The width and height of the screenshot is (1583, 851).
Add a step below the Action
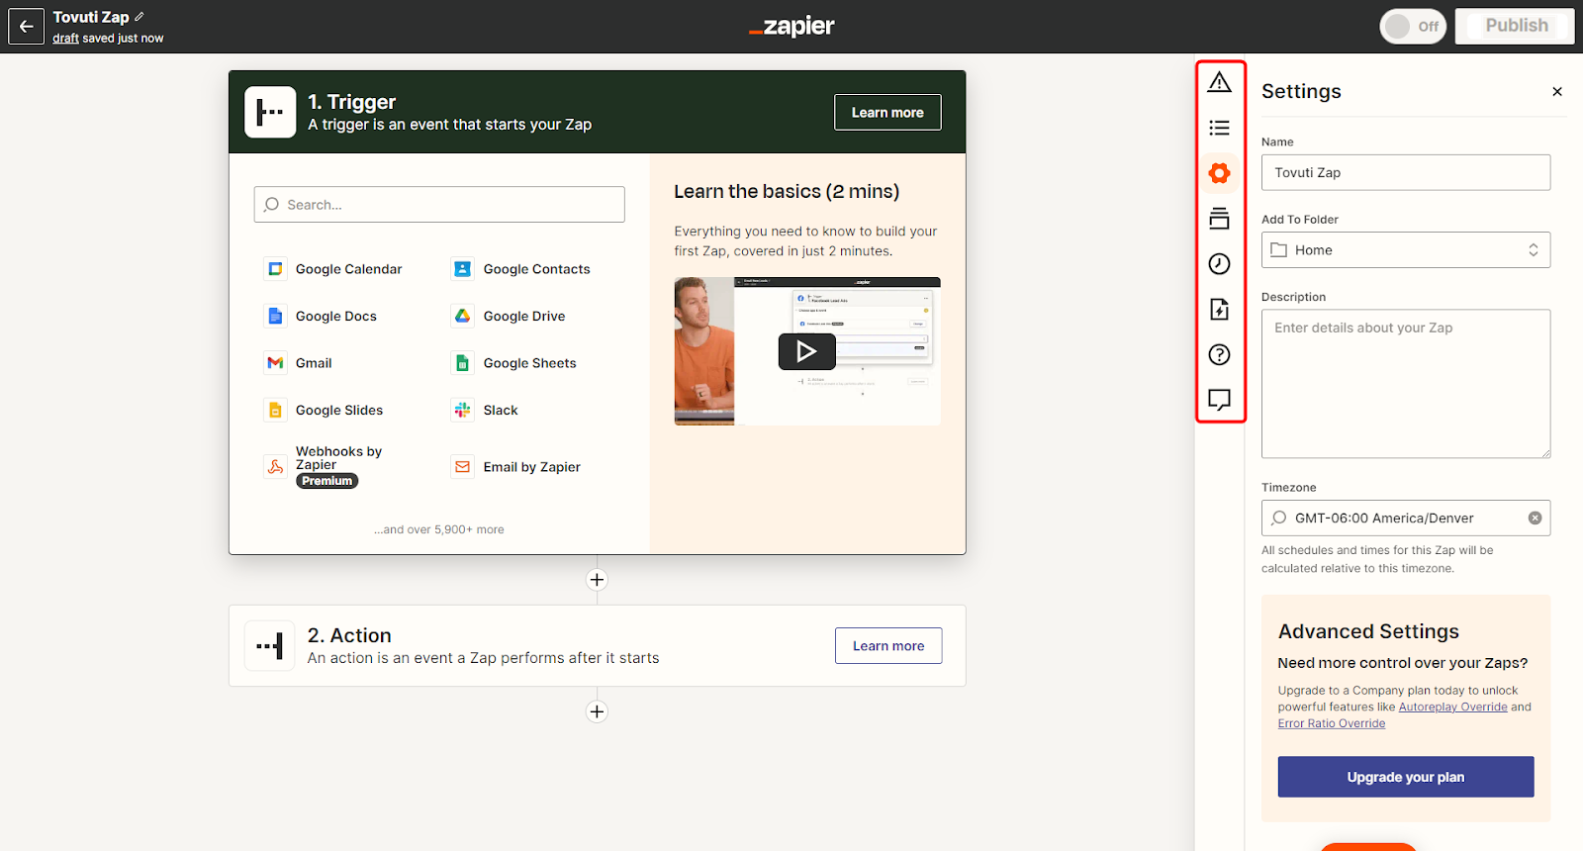click(597, 711)
